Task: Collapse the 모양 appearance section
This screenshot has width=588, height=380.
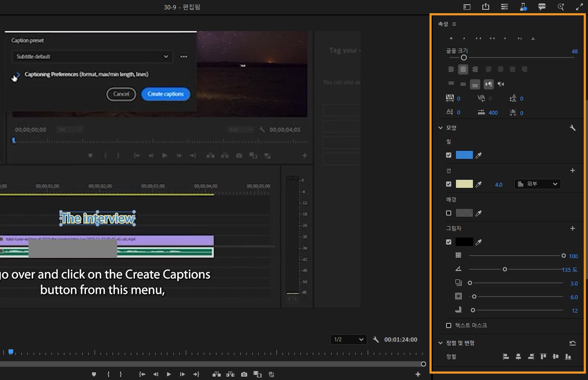Action: coord(441,128)
